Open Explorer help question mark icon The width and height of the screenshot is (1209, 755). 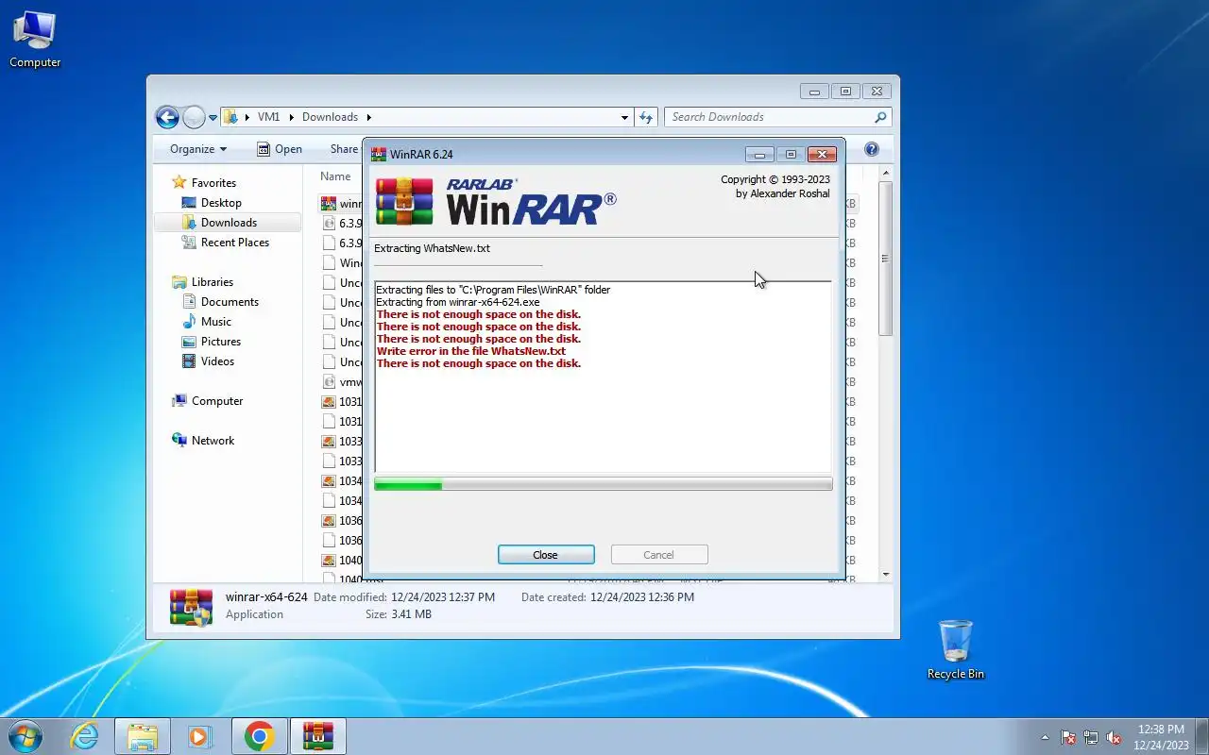[x=872, y=149]
